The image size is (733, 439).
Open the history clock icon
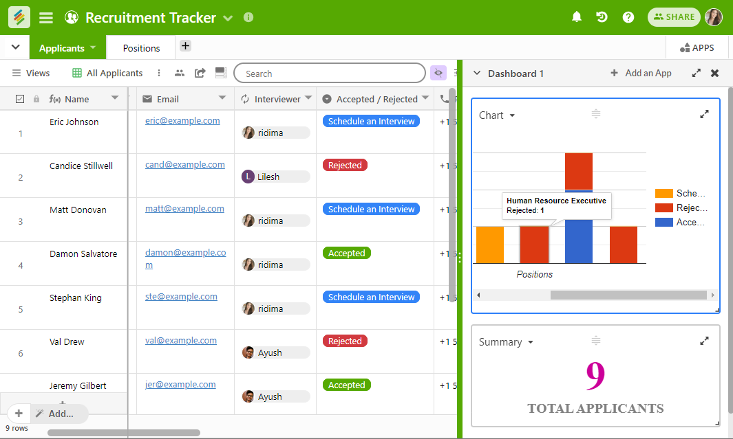click(602, 17)
